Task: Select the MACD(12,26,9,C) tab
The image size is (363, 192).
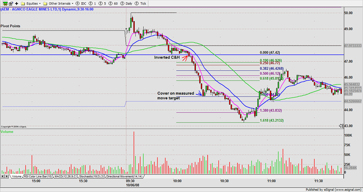Action: (65, 177)
